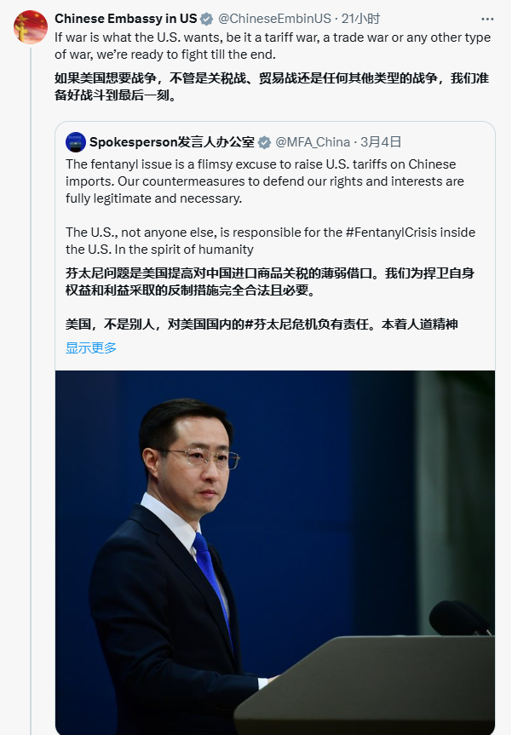The image size is (512, 735).
Task: Open Spokesperson发言人办公室 display name
Action: [172, 142]
